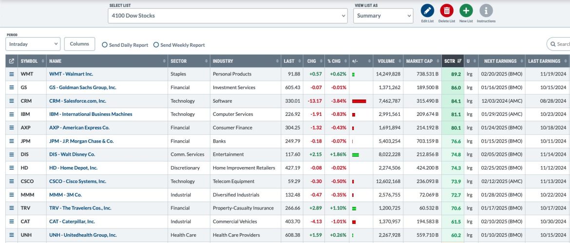Open the GS - Goldman Sachs Group link
Screen dimensions: 570x243
(82, 88)
